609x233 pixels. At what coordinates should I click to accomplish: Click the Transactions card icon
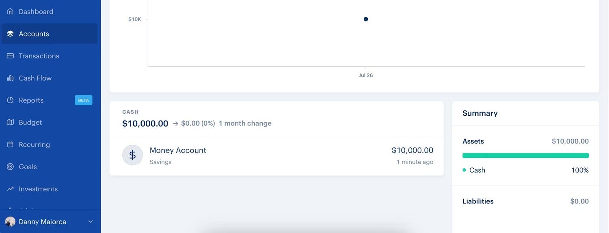tap(10, 56)
